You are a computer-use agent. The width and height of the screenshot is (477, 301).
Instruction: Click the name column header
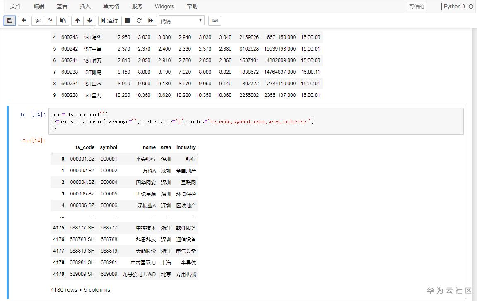point(149,147)
